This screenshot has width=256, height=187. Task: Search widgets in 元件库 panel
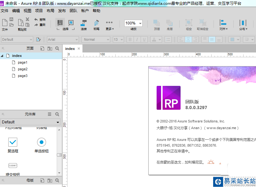point(57,114)
